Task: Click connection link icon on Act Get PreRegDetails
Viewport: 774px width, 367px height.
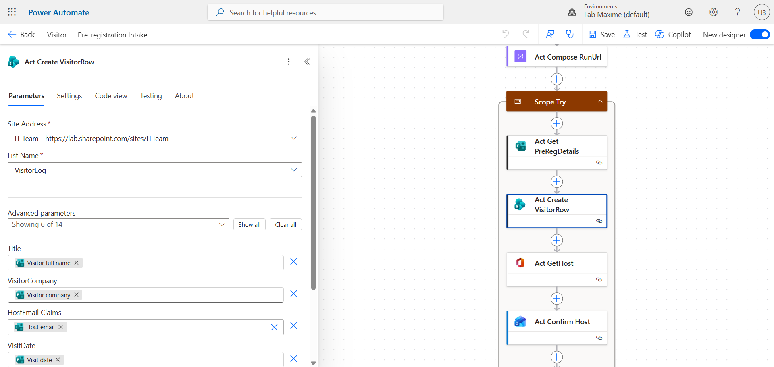Action: pos(599,163)
